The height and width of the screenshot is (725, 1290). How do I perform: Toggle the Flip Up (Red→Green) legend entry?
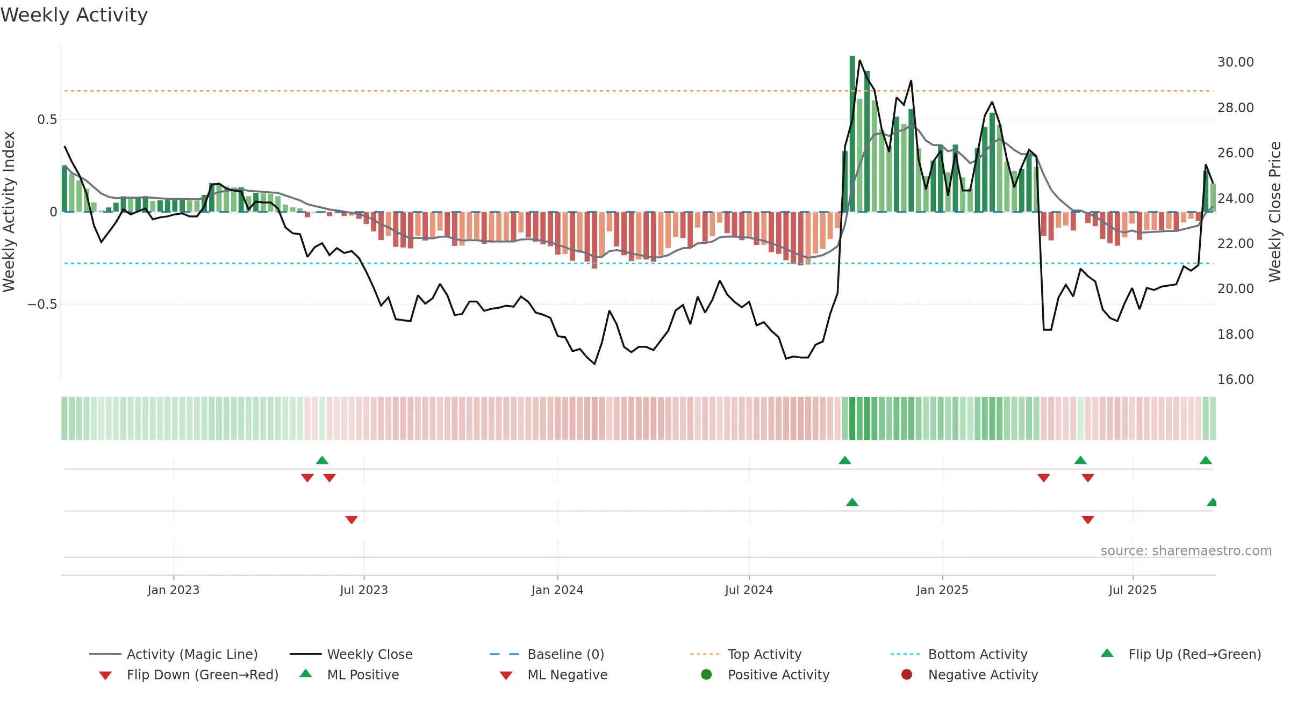[1181, 654]
